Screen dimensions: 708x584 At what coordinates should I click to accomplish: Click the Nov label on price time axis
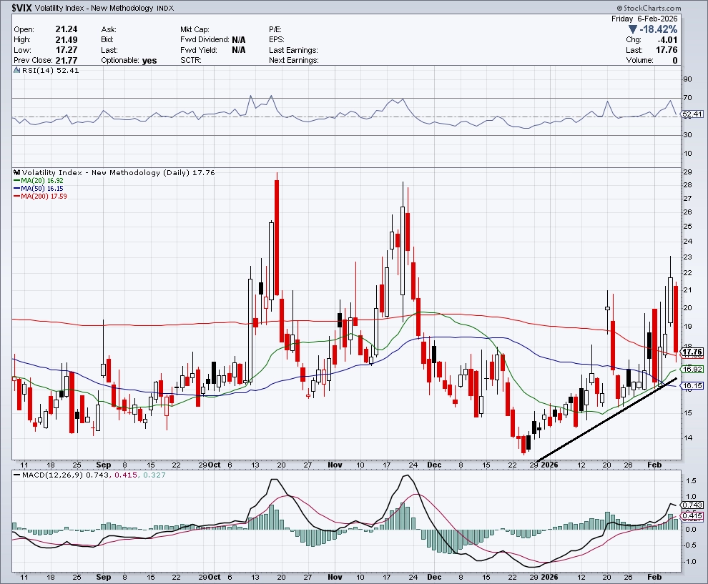tap(334, 464)
